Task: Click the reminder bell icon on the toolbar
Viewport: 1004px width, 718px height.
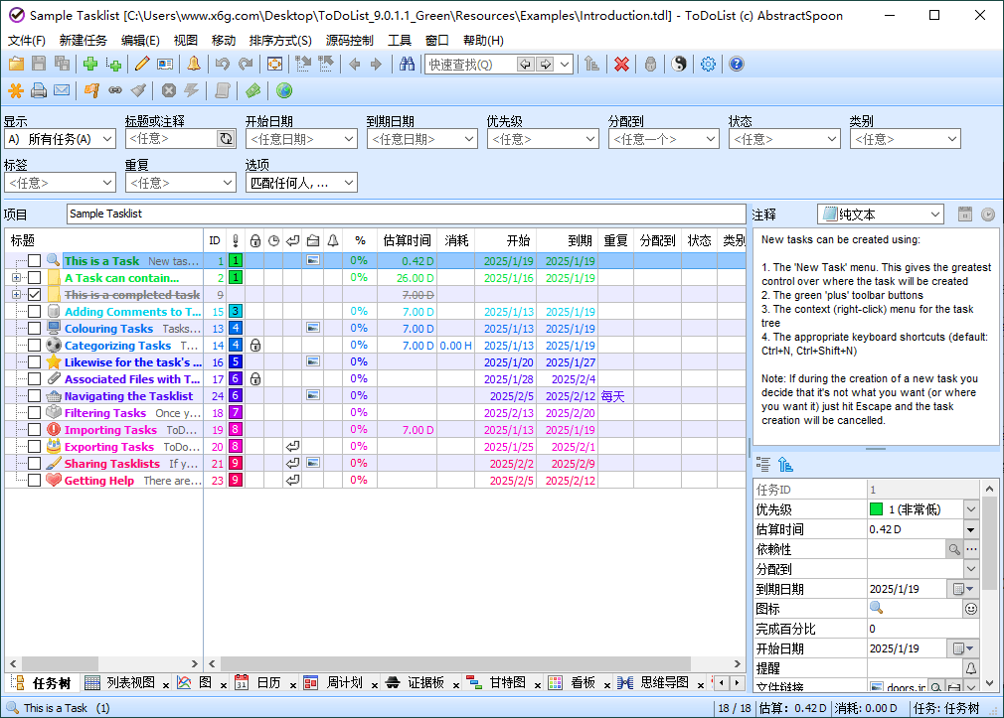Action: click(194, 65)
